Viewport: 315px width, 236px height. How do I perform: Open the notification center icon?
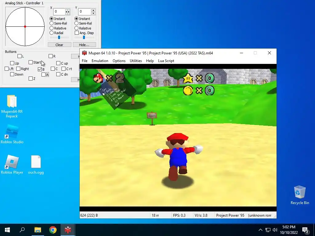pyautogui.click(x=305, y=230)
